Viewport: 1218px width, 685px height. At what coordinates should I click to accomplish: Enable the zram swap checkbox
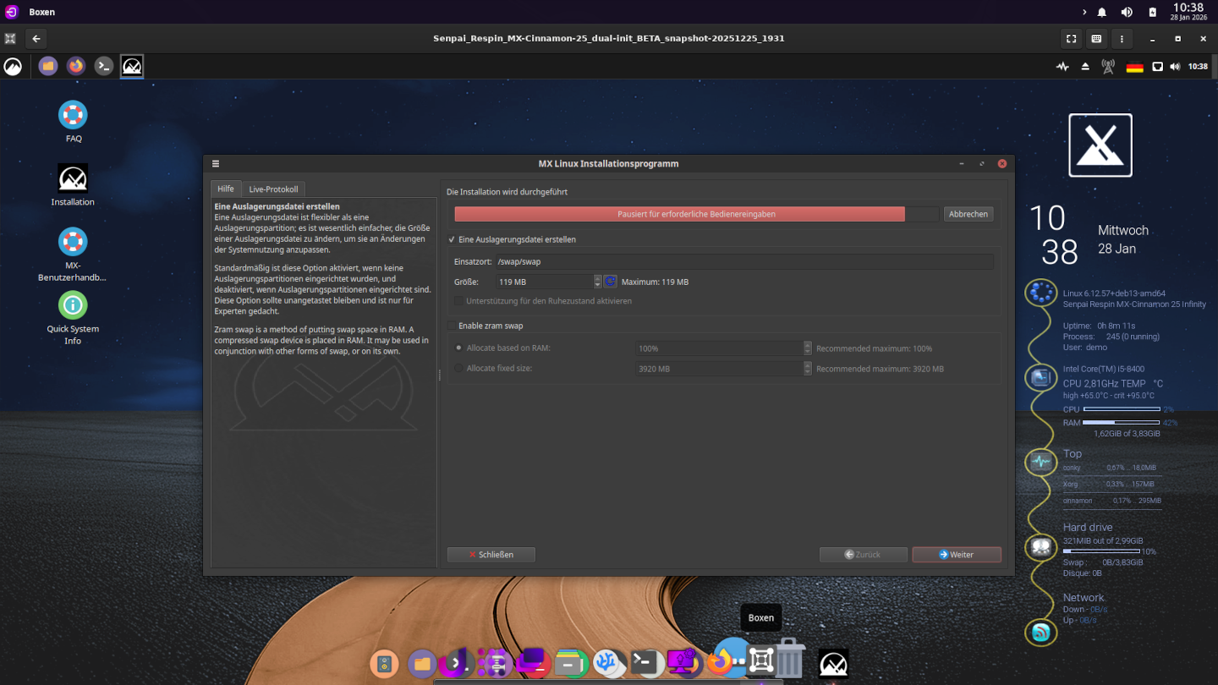[x=453, y=326]
